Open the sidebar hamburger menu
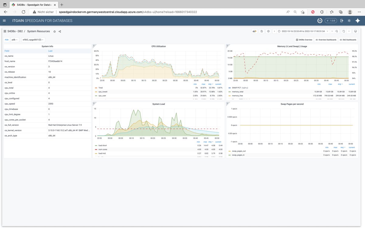Image resolution: width=365 pixels, height=228 pixels. click(4, 21)
